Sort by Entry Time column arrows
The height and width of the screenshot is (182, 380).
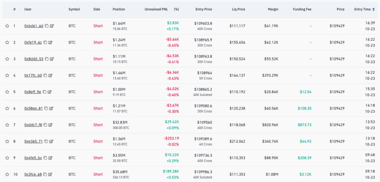click(x=374, y=9)
